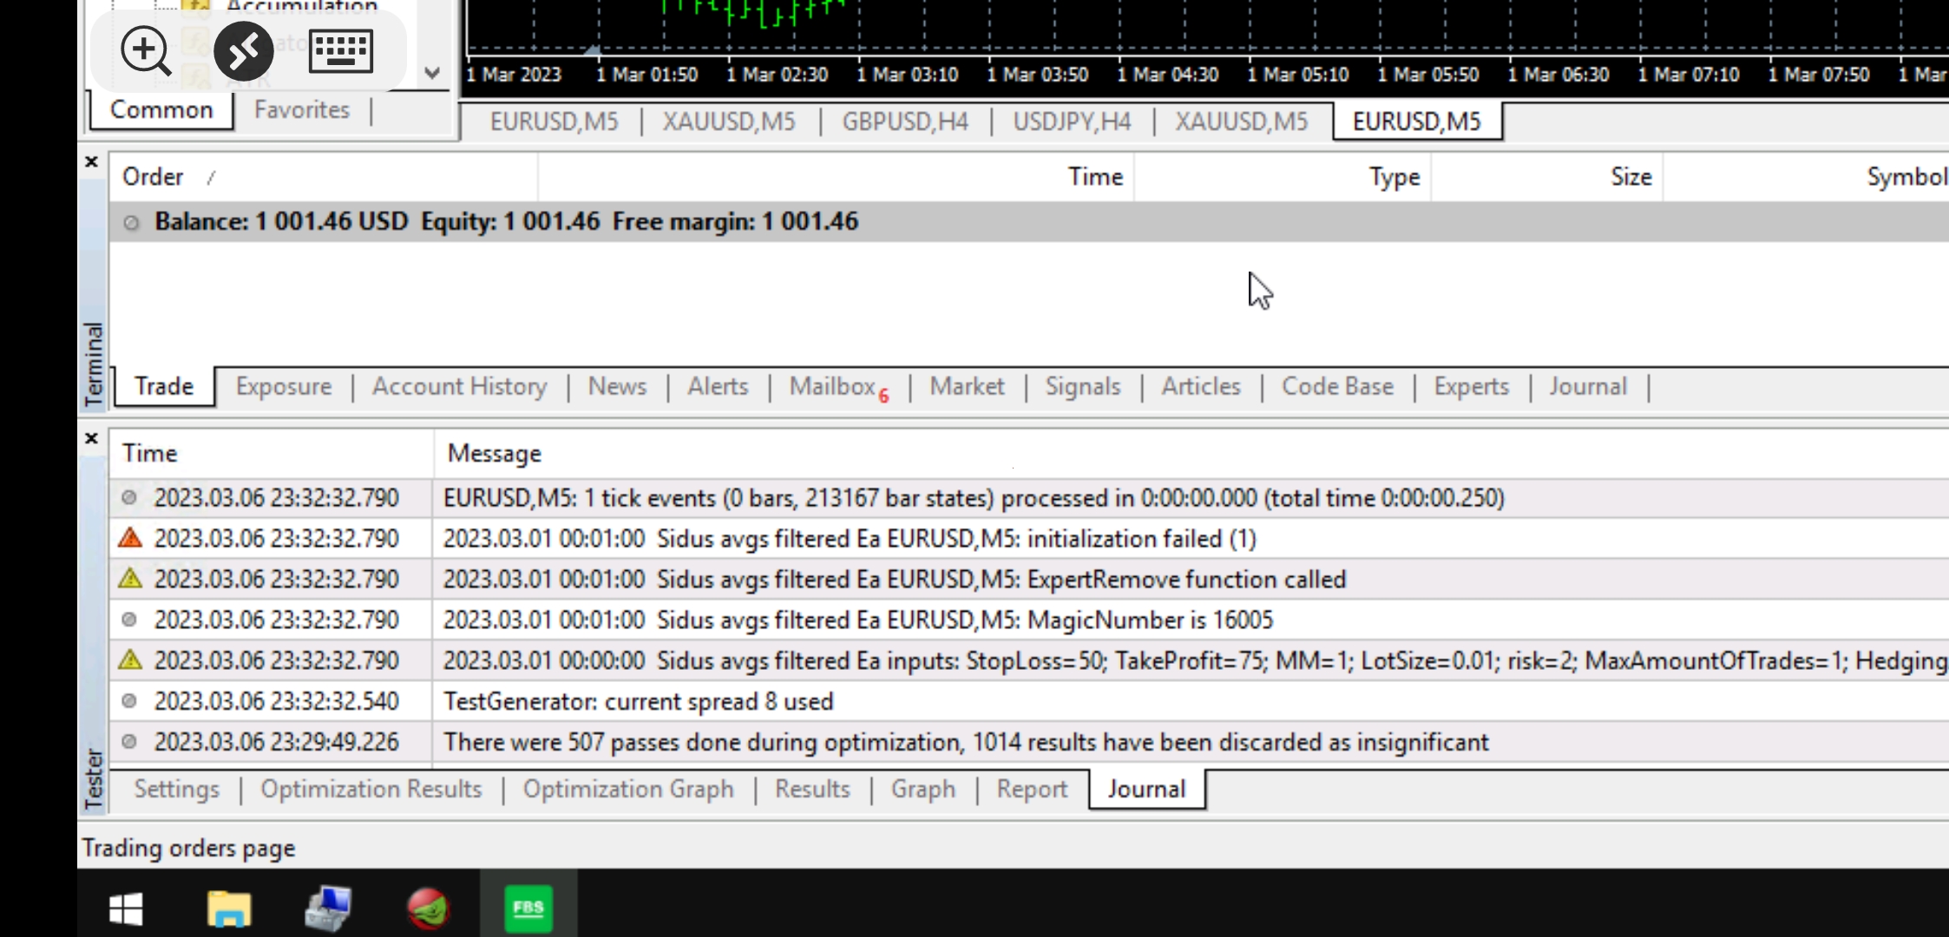Open the on-screen keyboard icon

[x=341, y=50]
